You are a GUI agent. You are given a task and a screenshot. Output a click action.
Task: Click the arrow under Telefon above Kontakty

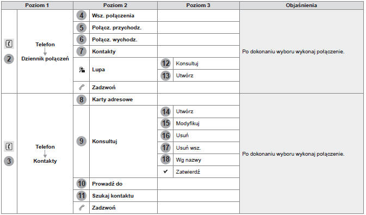pos(45,154)
